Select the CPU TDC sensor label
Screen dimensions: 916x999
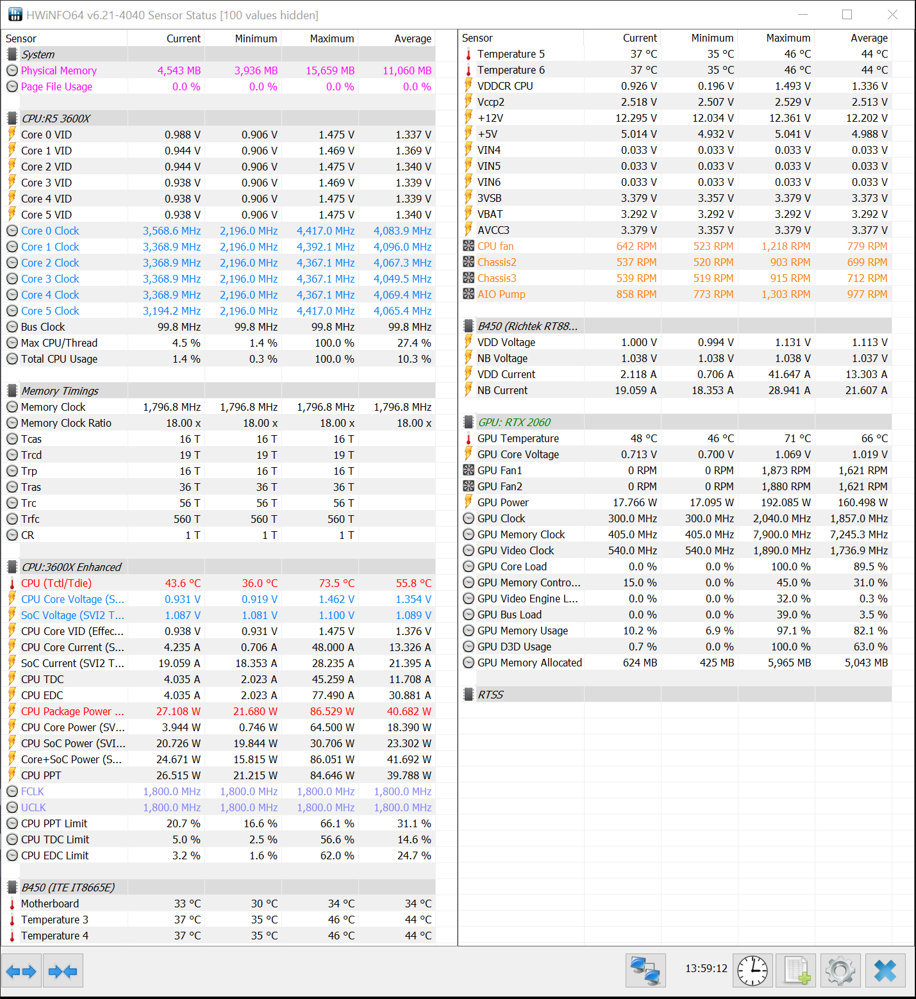click(x=42, y=679)
